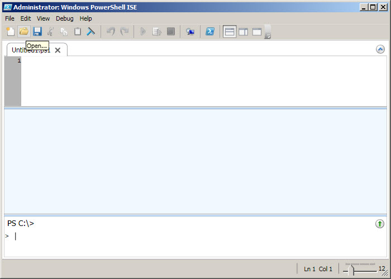This screenshot has height=279, width=391.
Task: Open the View menu
Action: [44, 18]
